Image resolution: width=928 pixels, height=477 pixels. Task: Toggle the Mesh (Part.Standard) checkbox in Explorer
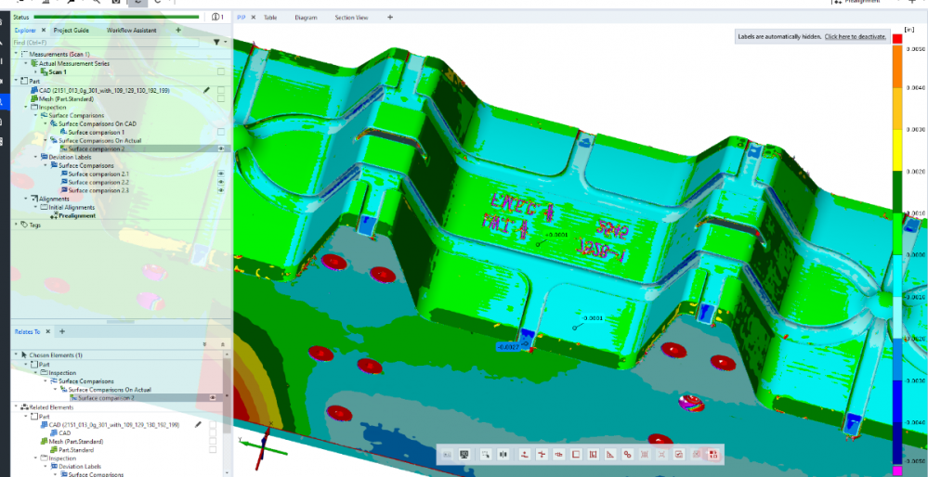pyautogui.click(x=221, y=98)
